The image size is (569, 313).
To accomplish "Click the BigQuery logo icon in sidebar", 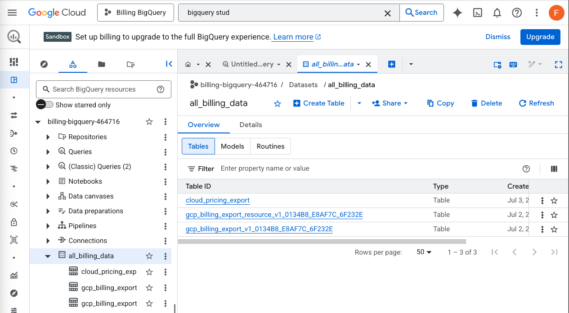I will tap(14, 37).
